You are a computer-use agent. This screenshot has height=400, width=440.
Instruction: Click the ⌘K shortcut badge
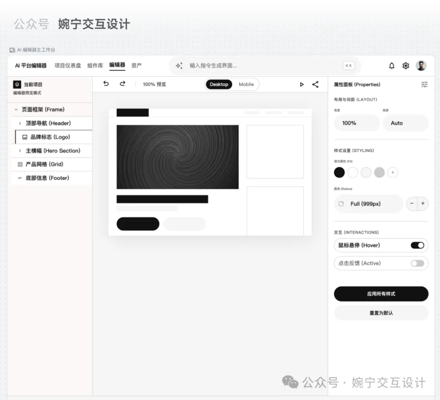tap(348, 66)
